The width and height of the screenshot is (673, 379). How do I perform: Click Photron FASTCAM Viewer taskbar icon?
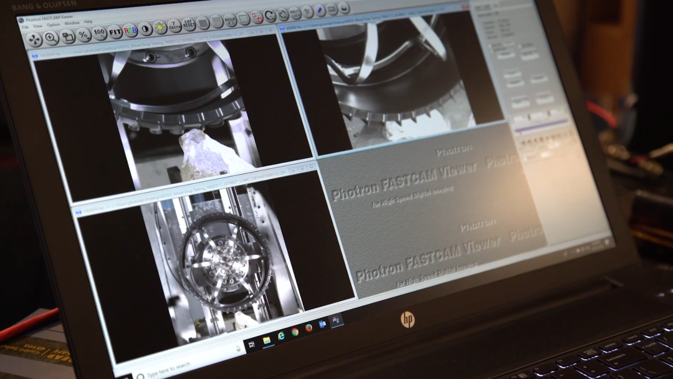pyautogui.click(x=336, y=320)
